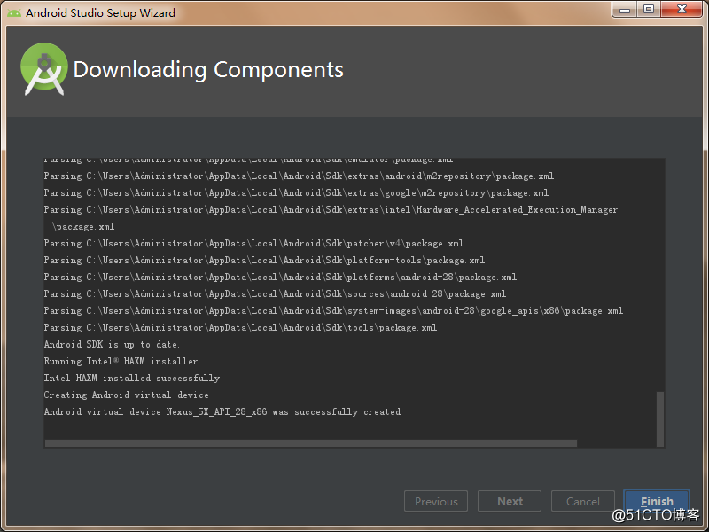Viewport: 709px width, 532px height.
Task: Click the Android icon in title bar
Action: coord(14,12)
